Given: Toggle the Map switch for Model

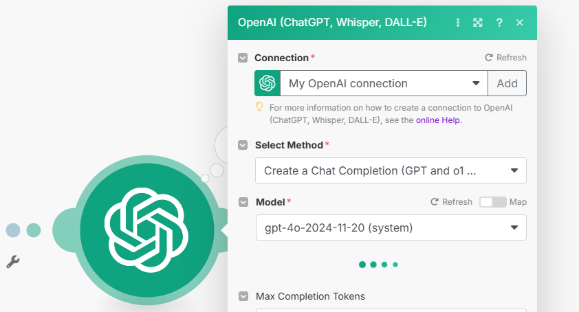Looking at the screenshot, I should 492,202.
